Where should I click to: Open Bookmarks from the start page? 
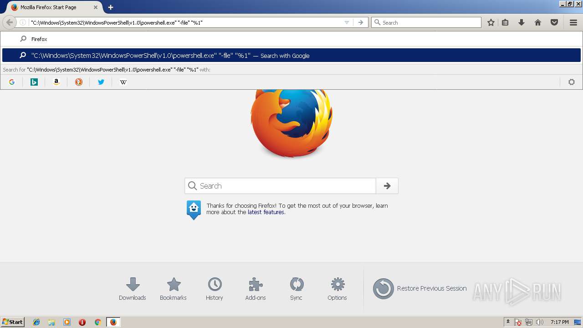tap(174, 289)
